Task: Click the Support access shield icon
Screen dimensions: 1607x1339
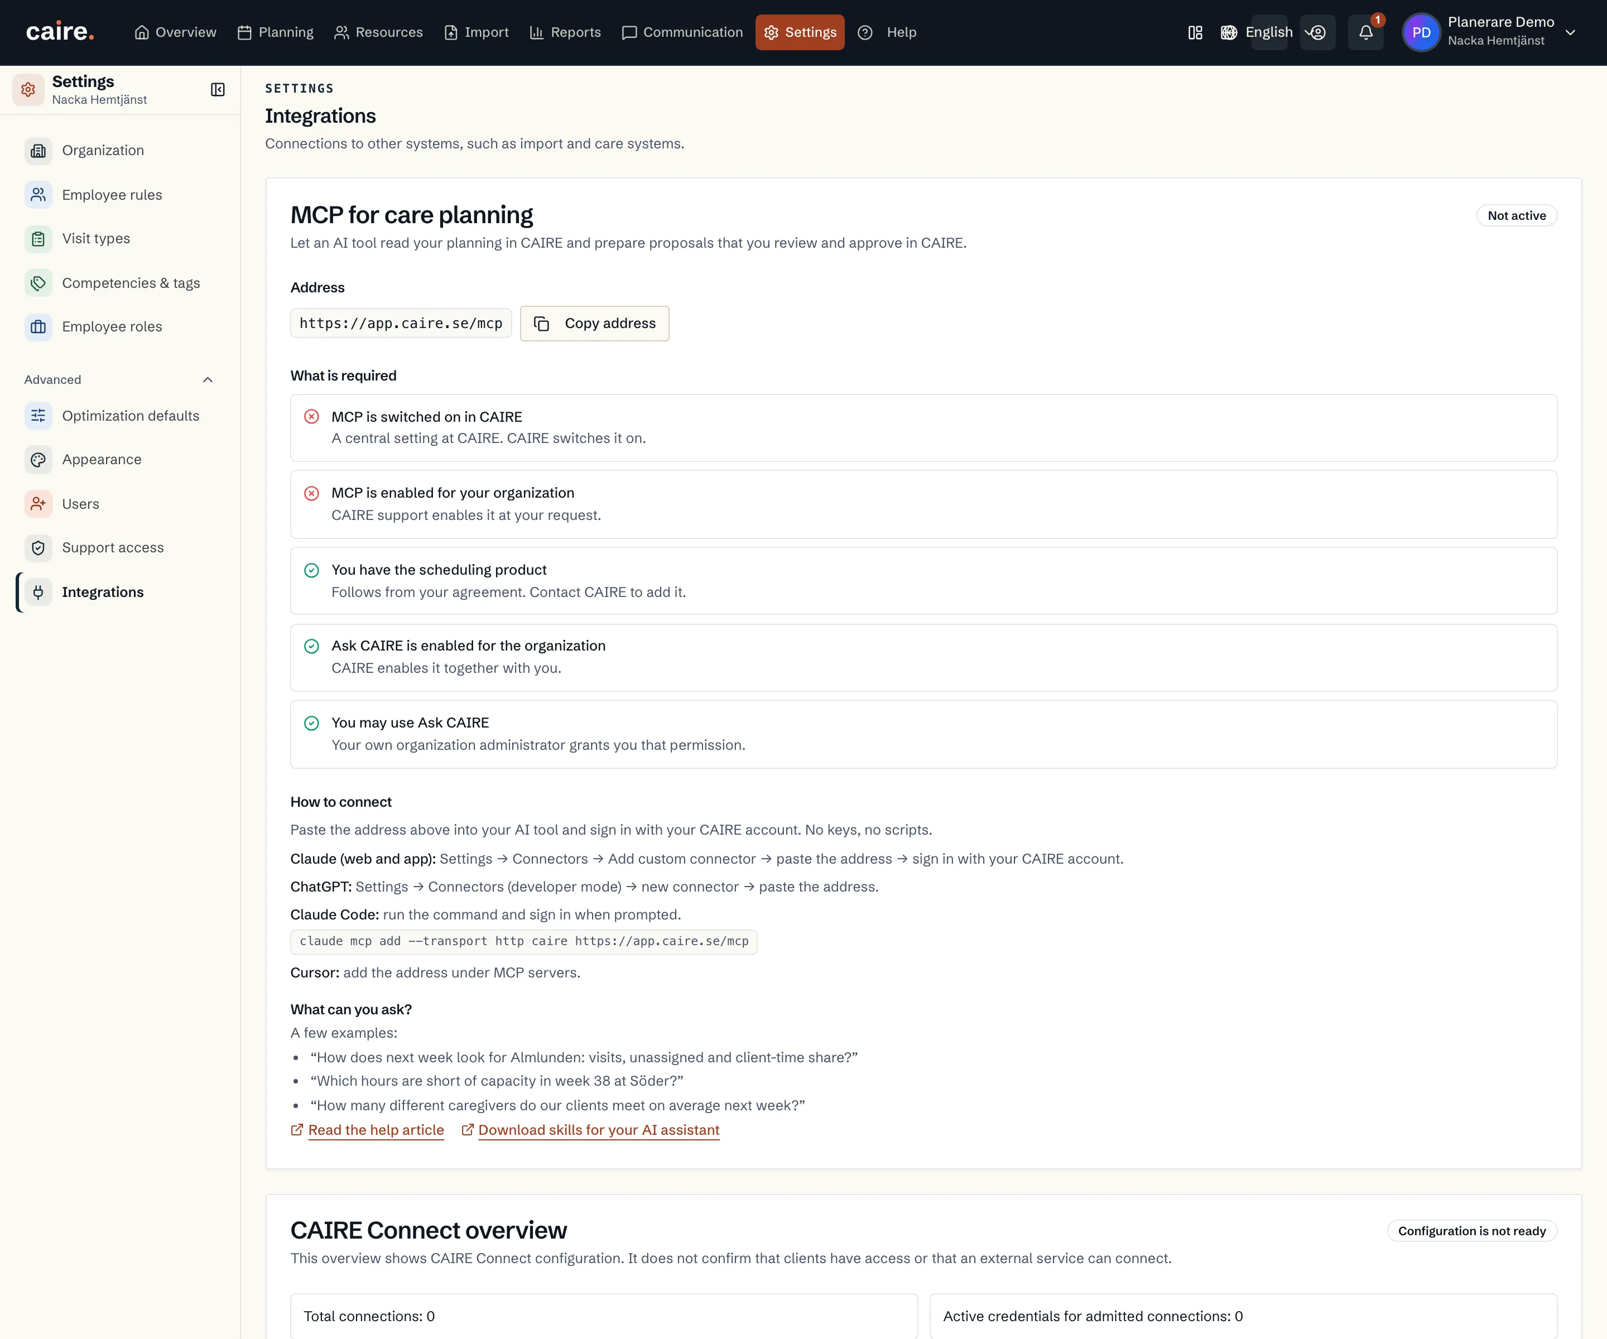Action: 39,548
